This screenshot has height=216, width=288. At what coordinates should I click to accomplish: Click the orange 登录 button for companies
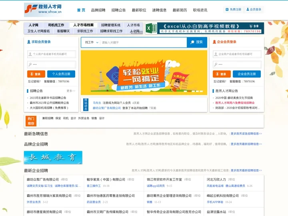click(222, 74)
